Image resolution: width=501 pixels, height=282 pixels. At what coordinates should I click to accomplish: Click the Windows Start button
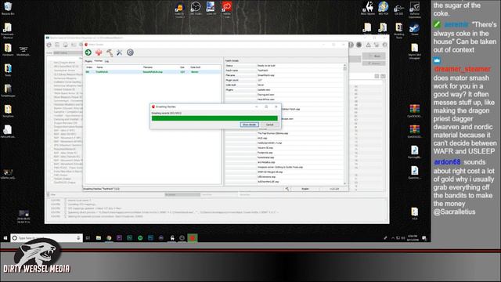pyautogui.click(x=5, y=238)
